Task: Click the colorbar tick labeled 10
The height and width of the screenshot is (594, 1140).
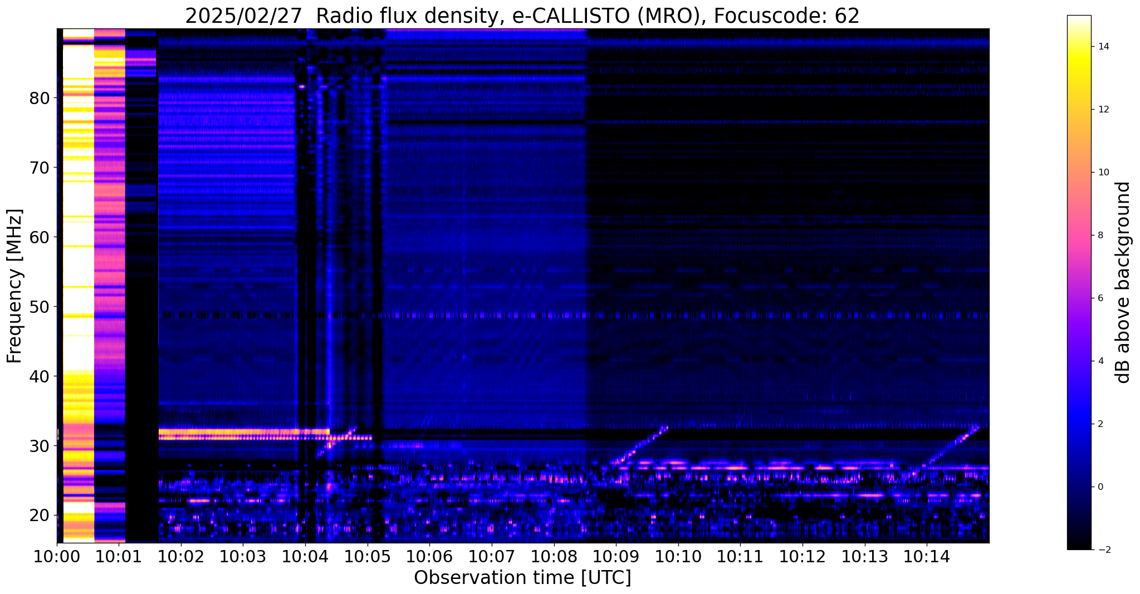Action: pos(1103,173)
